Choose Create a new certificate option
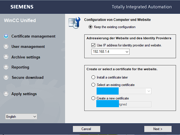The width and height of the screenshot is (180, 135). click(93, 98)
